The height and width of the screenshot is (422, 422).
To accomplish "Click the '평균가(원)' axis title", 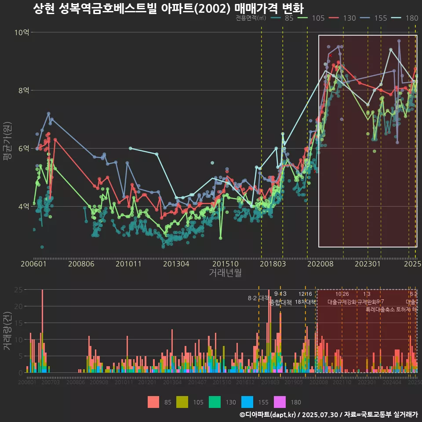I will pos(7,141).
